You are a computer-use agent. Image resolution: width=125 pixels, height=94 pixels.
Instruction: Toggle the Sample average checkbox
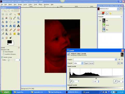pyautogui.click(x=2, y=57)
